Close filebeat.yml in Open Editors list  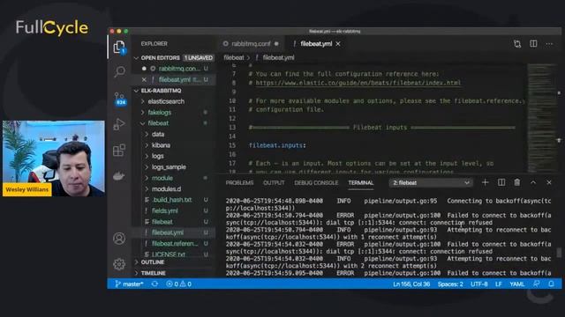click(144, 79)
